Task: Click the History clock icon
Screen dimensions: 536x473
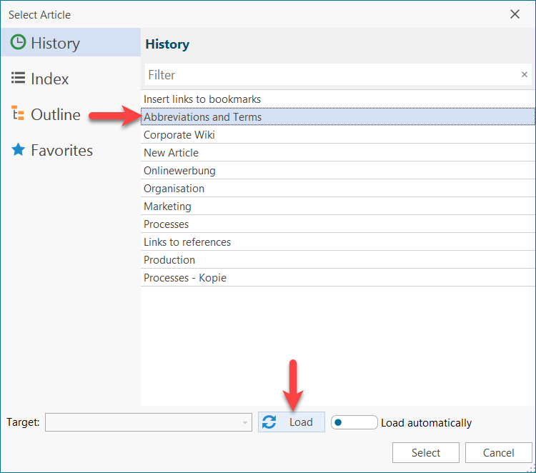Action: pyautogui.click(x=18, y=43)
